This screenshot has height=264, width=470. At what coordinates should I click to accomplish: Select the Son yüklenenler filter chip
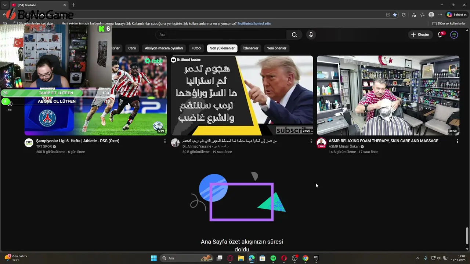[222, 48]
